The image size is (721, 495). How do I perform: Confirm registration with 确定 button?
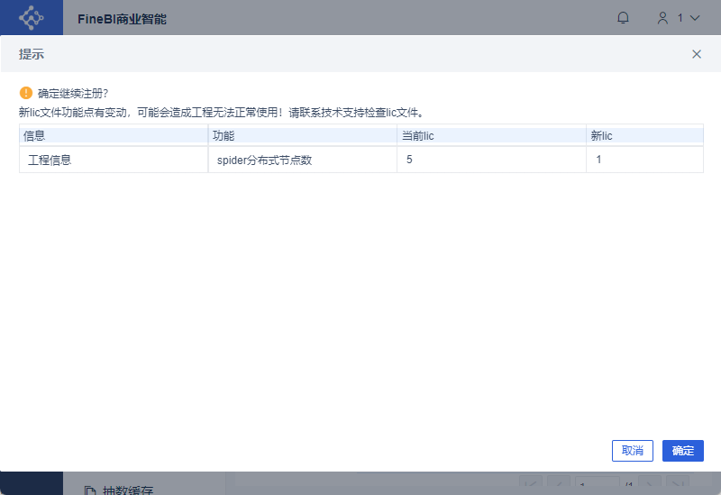coord(683,451)
